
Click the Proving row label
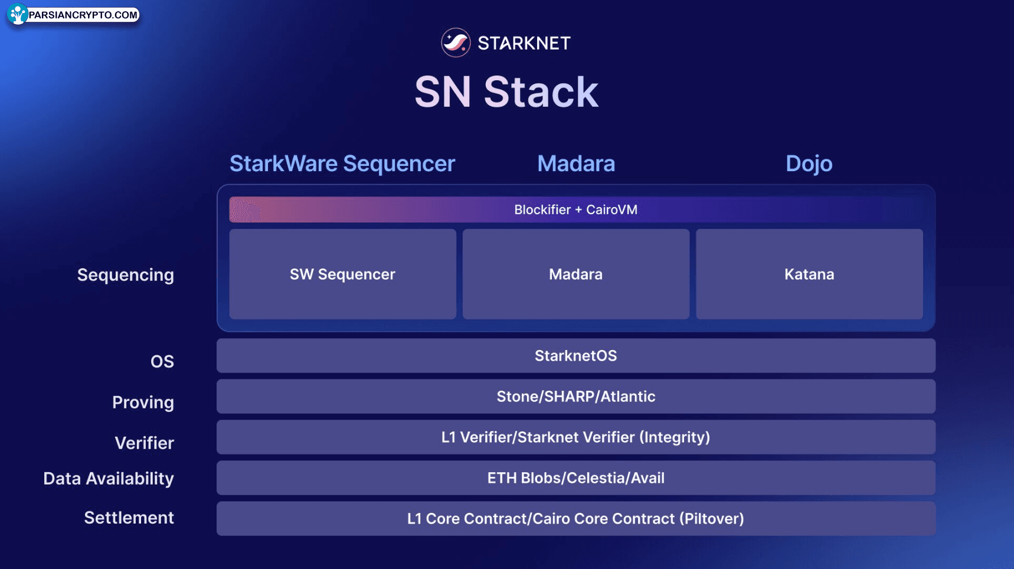click(x=143, y=403)
